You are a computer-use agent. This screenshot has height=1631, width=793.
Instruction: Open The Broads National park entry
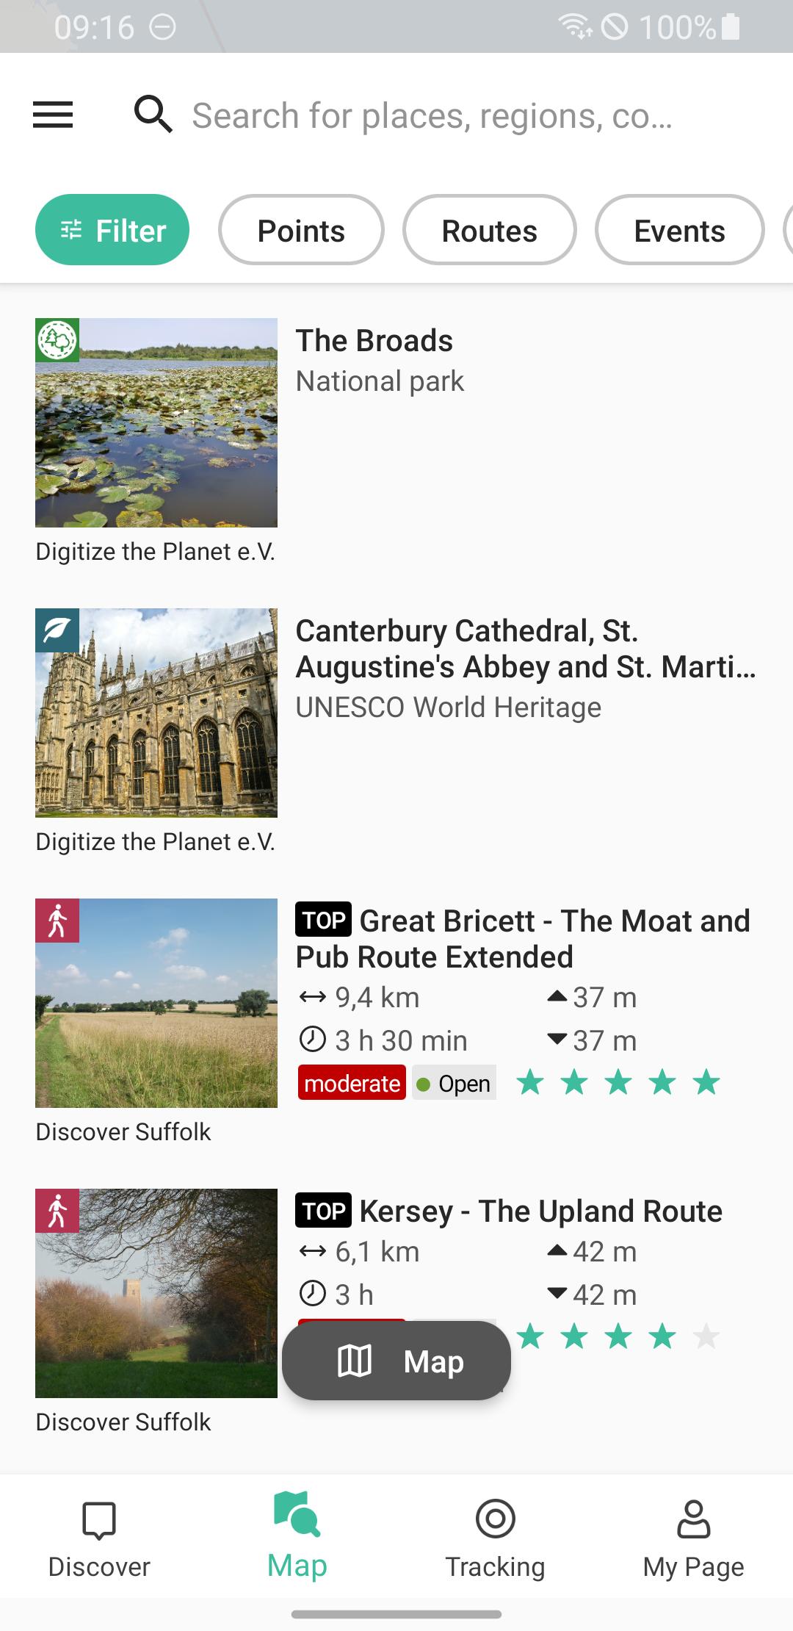click(396, 441)
